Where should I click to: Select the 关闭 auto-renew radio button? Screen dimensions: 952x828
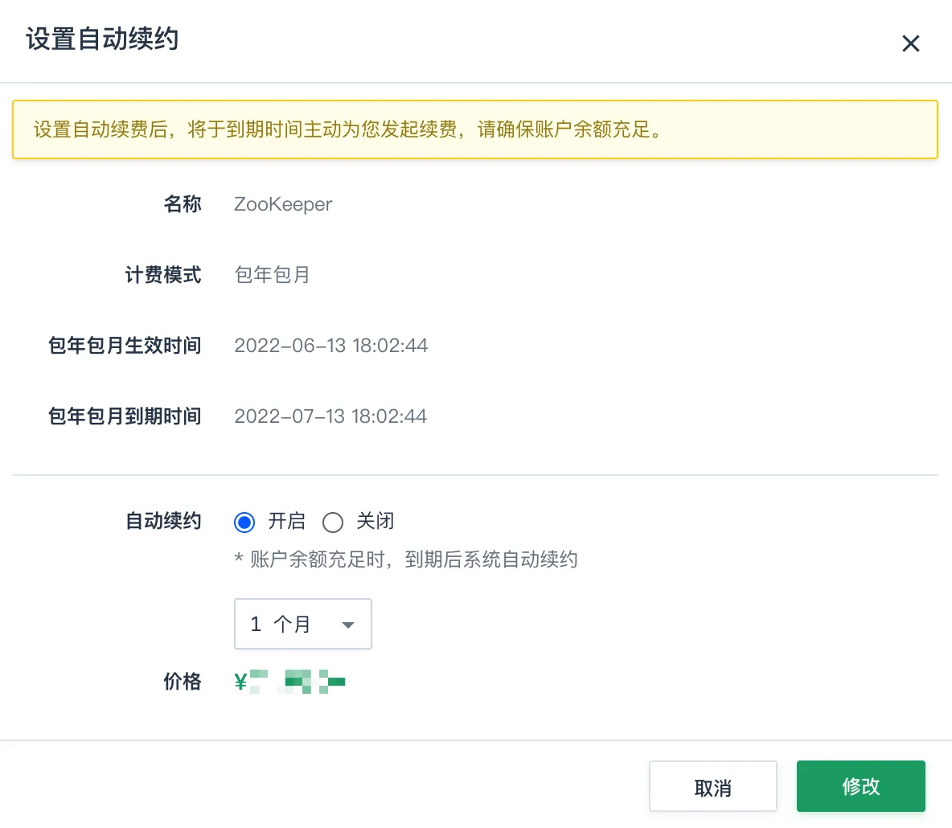coord(333,522)
